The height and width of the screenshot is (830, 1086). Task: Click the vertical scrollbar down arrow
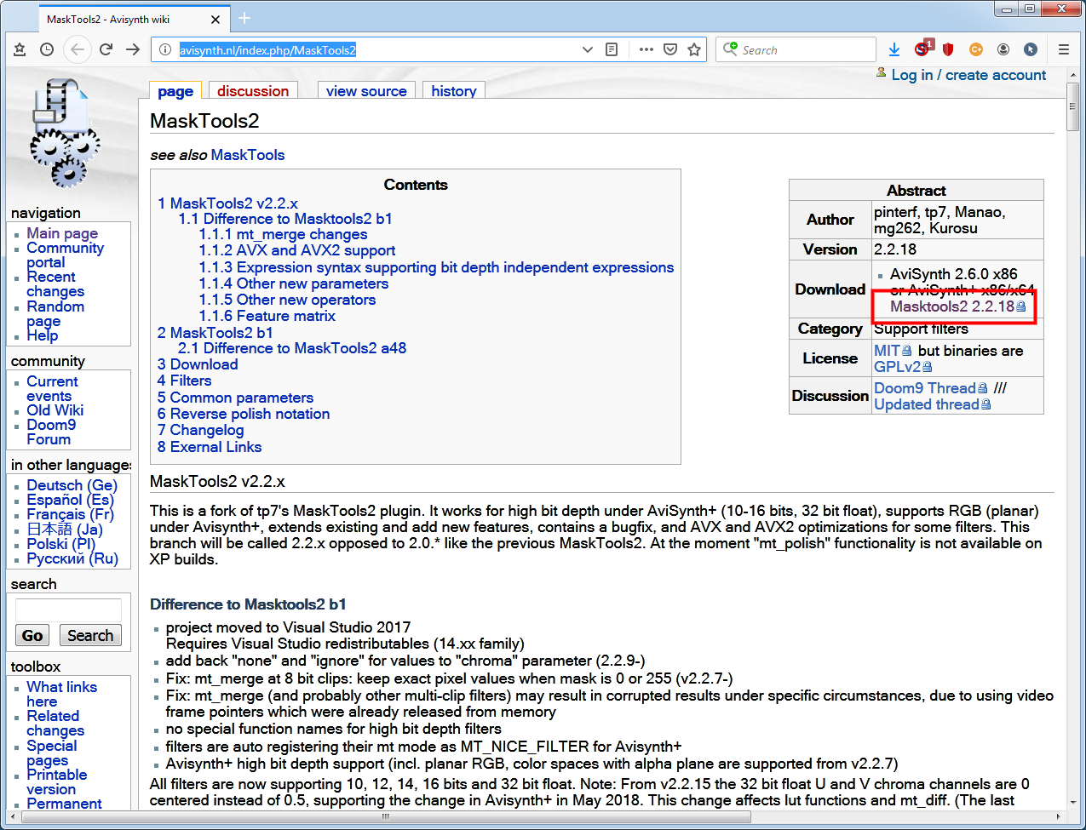point(1072,801)
